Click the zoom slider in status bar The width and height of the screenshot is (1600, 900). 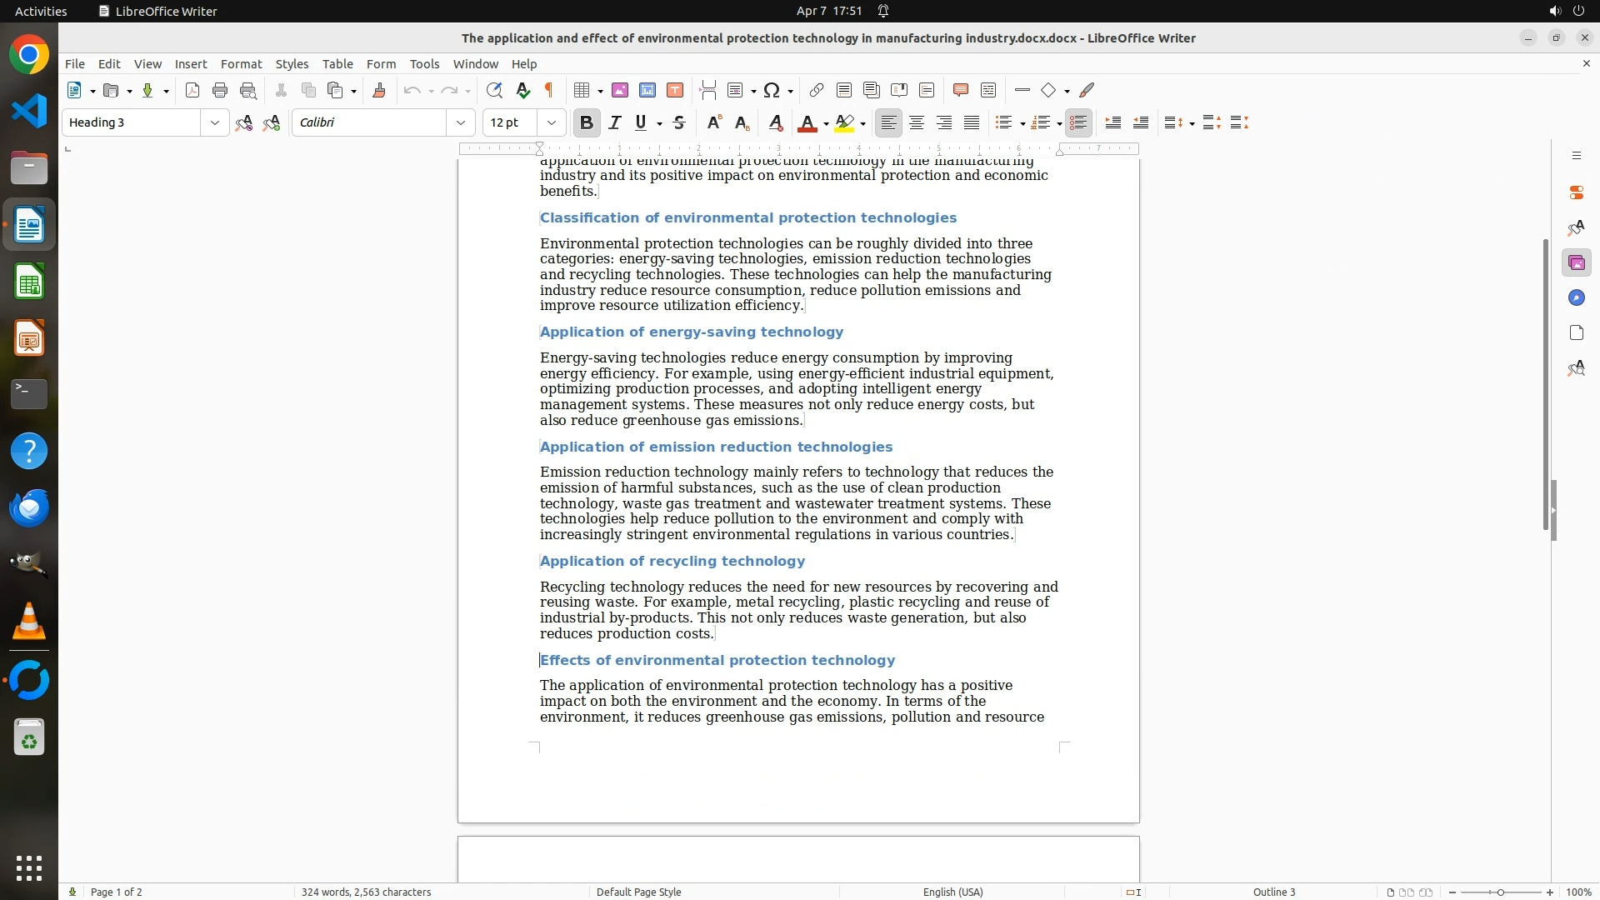(1500, 892)
